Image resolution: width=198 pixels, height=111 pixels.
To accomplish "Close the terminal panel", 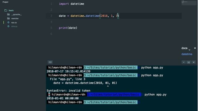I will 194,62.
